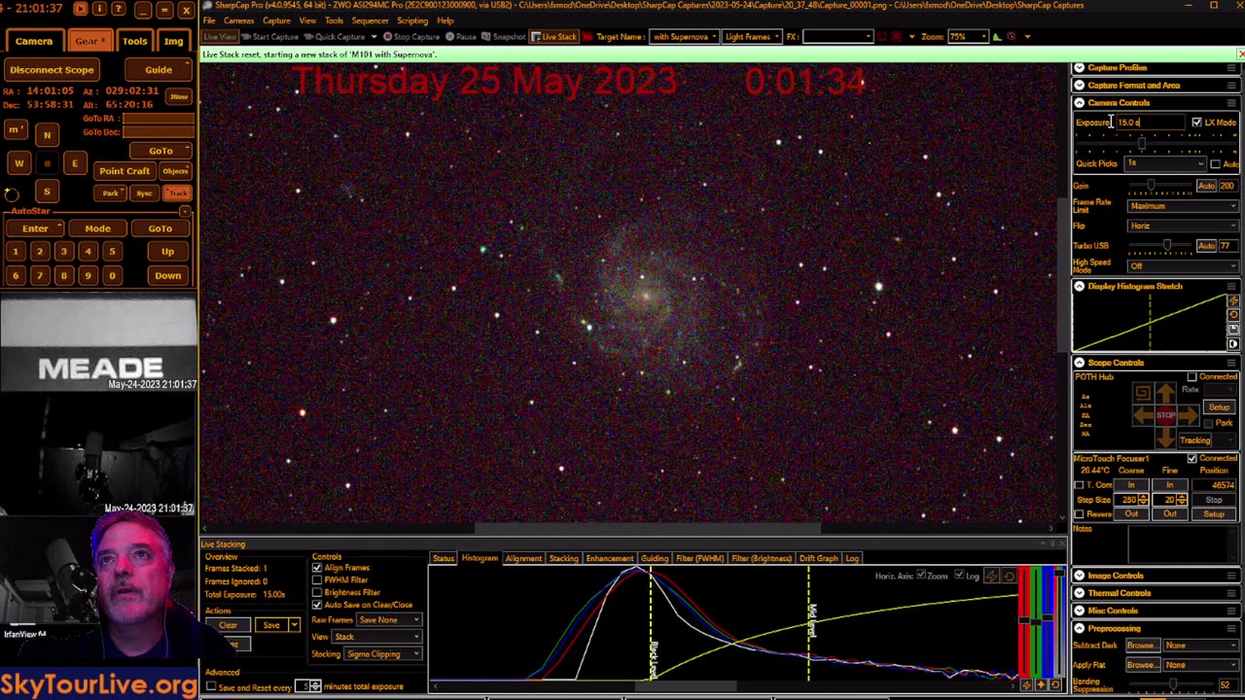Click the green zoom icon next to the zoom dropdown
The width and height of the screenshot is (1245, 700).
click(x=996, y=37)
